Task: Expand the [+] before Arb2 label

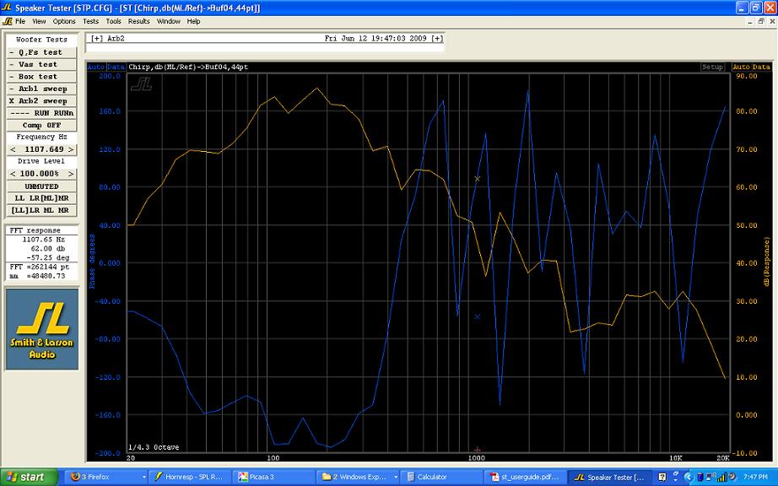Action: [x=96, y=38]
